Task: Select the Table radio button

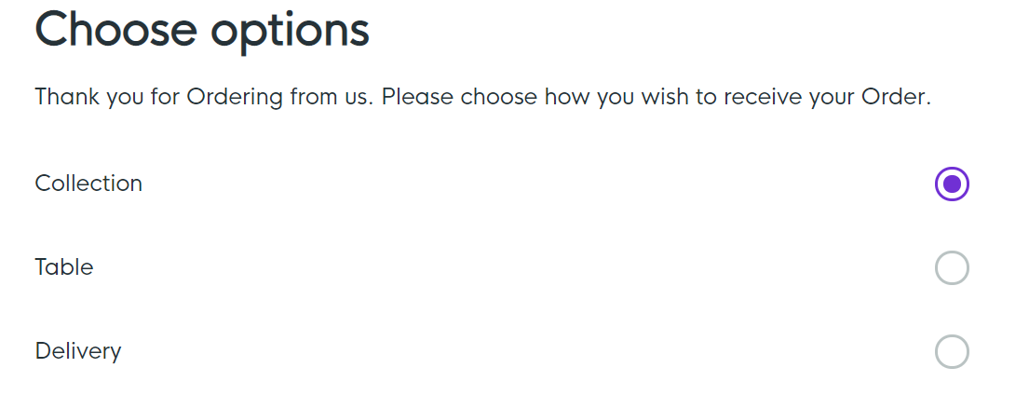Action: coord(952,268)
